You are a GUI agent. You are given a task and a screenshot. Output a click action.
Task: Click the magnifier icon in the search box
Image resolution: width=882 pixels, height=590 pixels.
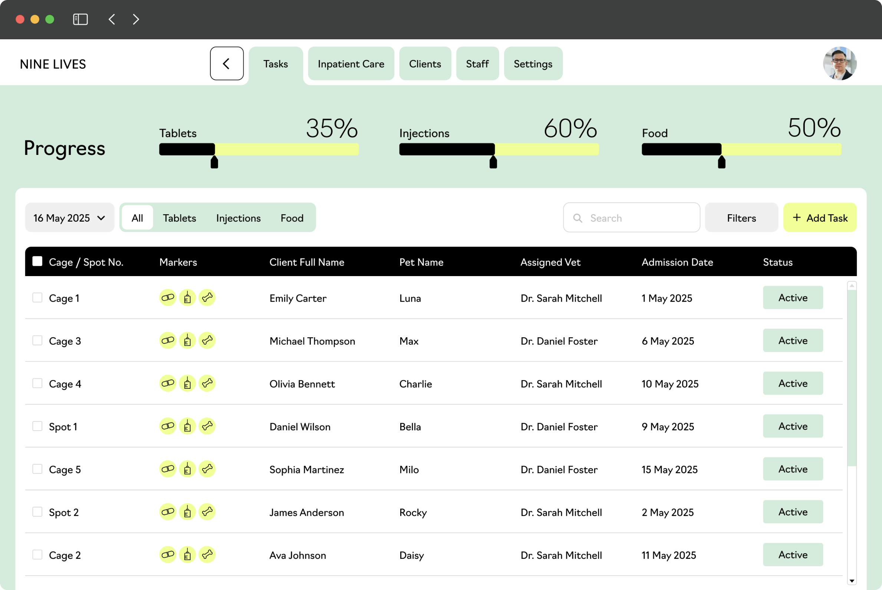pos(578,218)
